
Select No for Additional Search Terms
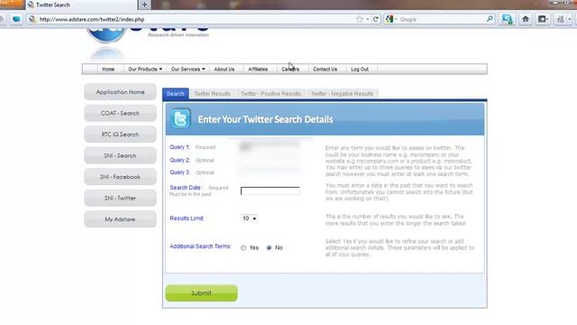tap(269, 248)
